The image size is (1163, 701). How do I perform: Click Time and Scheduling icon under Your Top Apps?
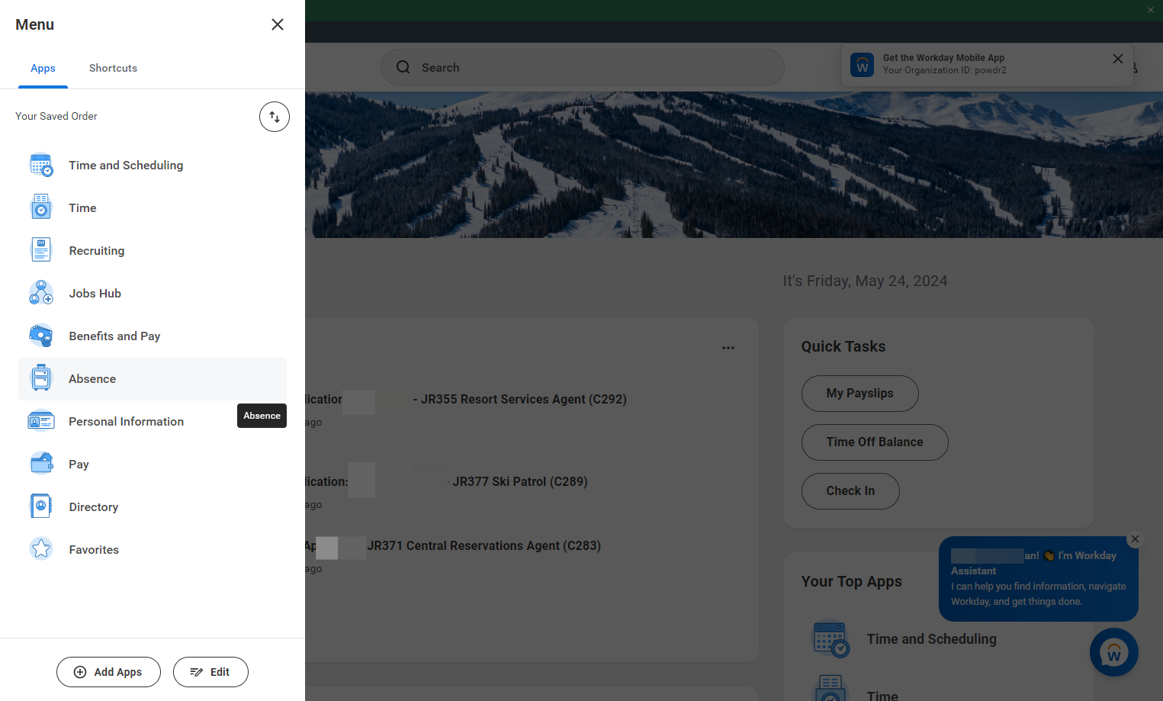(830, 639)
